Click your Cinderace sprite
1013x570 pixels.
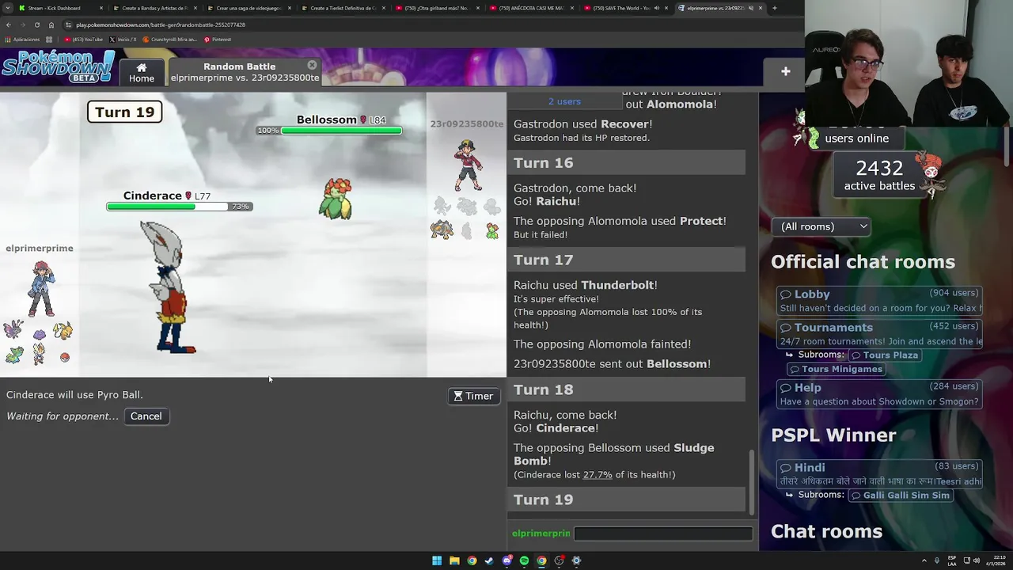pos(169,287)
